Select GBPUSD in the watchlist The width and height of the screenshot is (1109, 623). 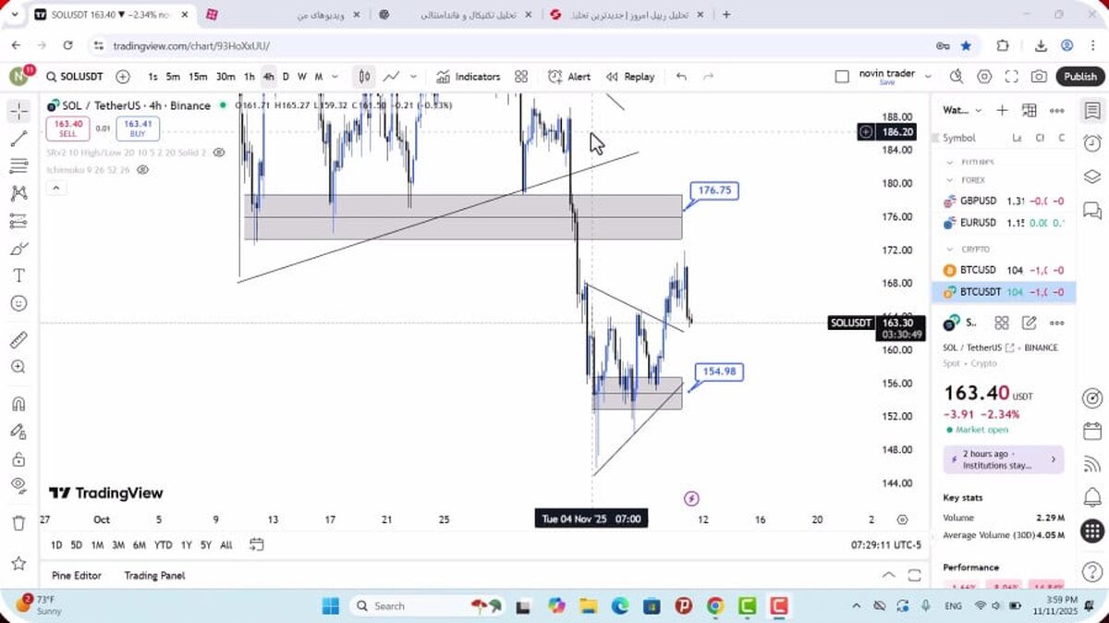click(x=1003, y=201)
